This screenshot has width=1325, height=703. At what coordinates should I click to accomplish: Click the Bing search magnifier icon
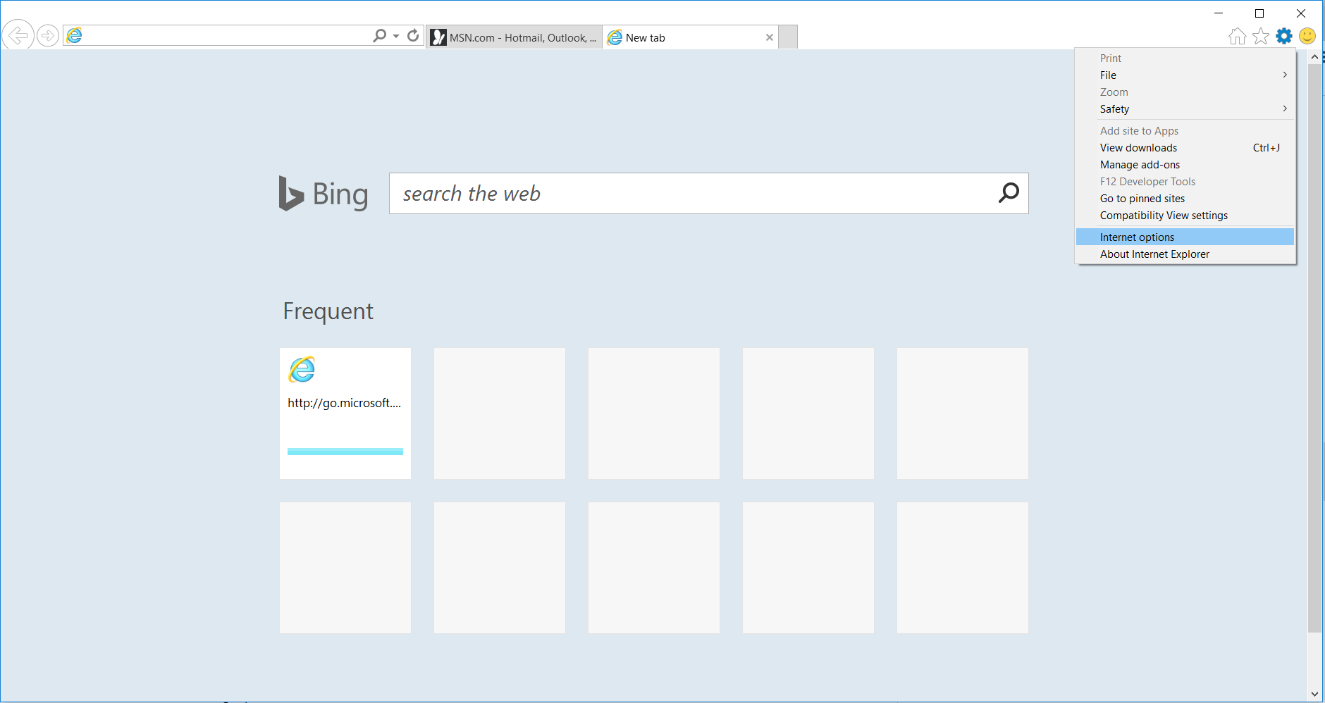[x=1009, y=193]
